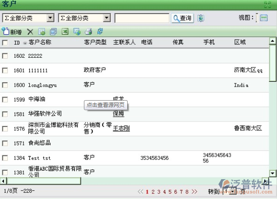This screenshot has width=277, height=199.
Task: Toggle the select-all header checkbox
Action: click(5, 42)
